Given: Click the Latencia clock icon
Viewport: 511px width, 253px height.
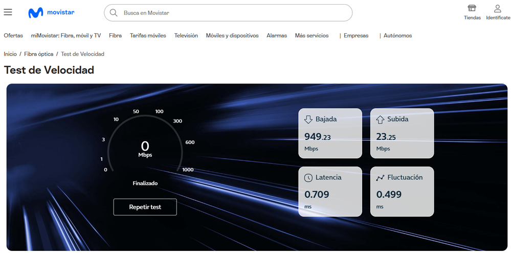Looking at the screenshot, I should click(x=308, y=178).
